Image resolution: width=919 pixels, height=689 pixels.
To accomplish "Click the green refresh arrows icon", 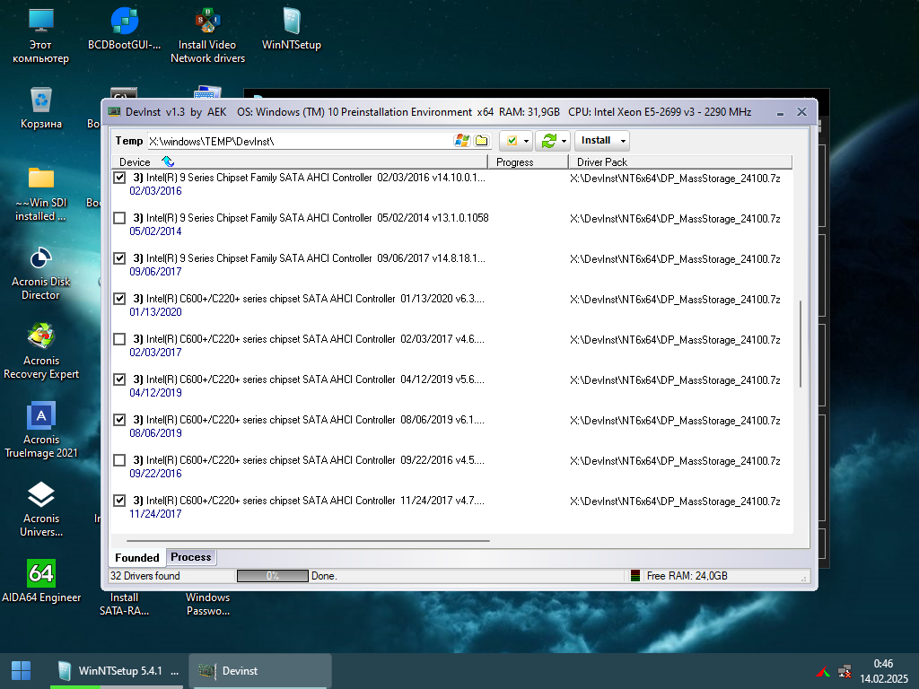I will coord(549,141).
